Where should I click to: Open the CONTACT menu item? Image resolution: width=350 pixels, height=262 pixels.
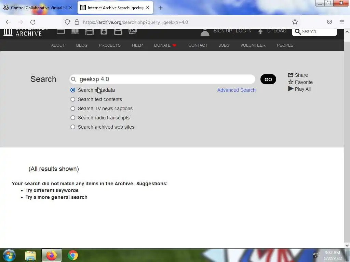(198, 45)
